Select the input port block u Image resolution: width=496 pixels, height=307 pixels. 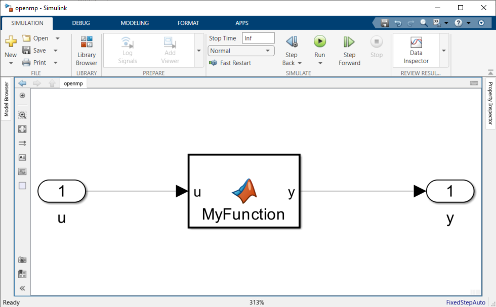pyautogui.click(x=62, y=191)
